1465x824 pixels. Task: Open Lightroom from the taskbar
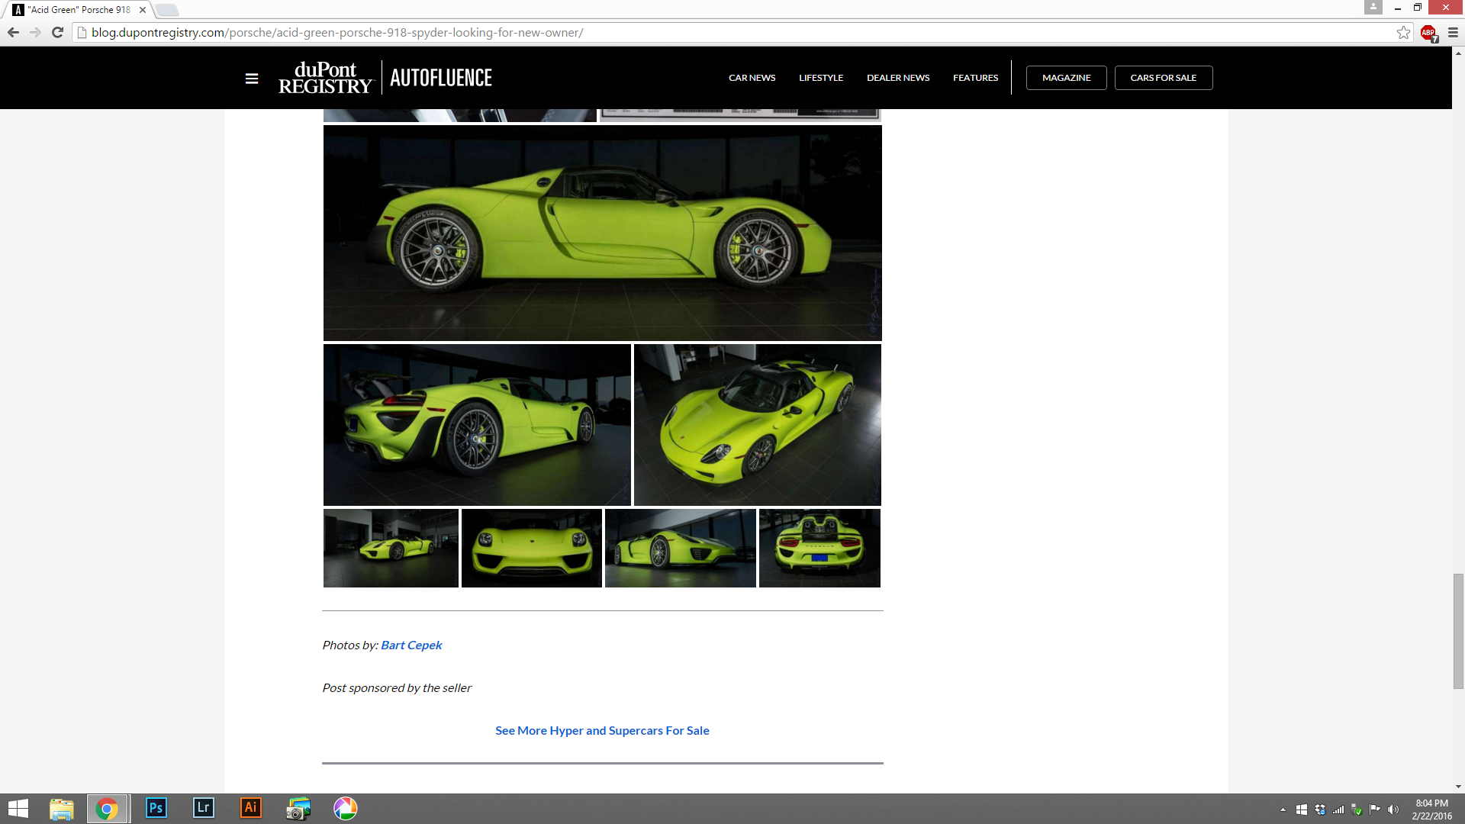(203, 808)
